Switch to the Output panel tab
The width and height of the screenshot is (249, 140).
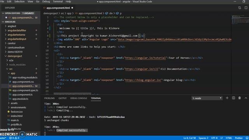coord(62,98)
